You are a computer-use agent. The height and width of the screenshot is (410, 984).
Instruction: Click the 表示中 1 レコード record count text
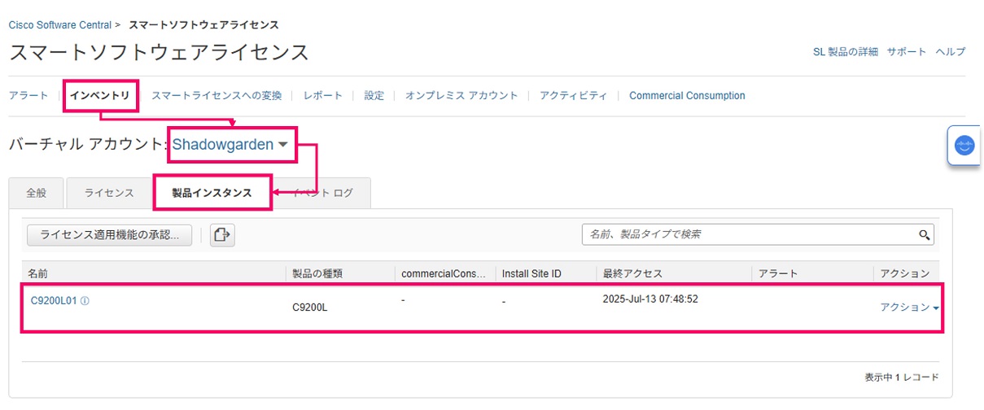tap(901, 377)
